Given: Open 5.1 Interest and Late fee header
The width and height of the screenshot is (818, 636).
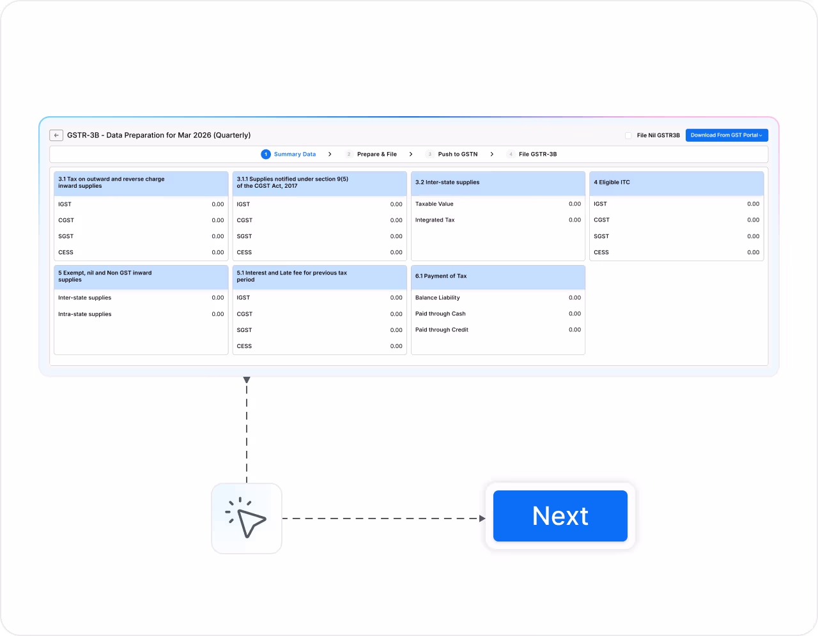Looking at the screenshot, I should point(320,277).
